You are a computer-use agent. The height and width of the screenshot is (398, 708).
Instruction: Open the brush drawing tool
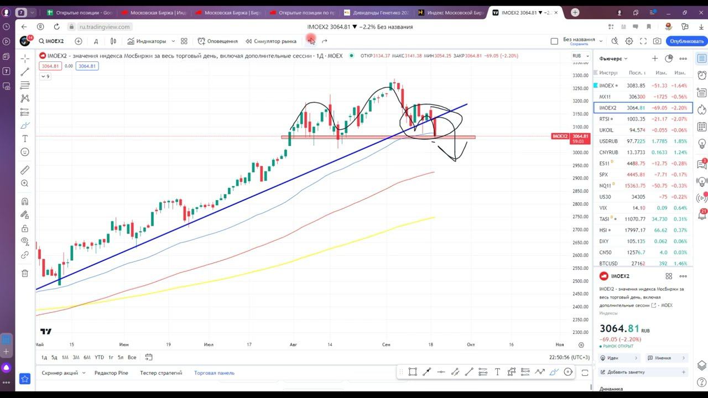(25, 125)
